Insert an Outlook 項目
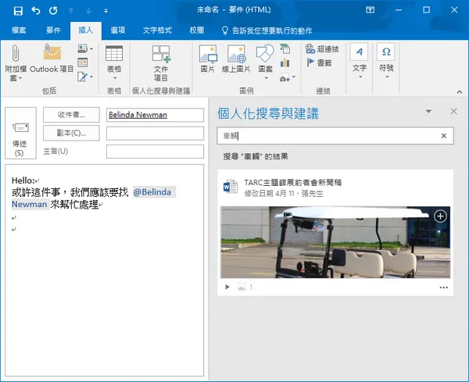 [x=52, y=59]
